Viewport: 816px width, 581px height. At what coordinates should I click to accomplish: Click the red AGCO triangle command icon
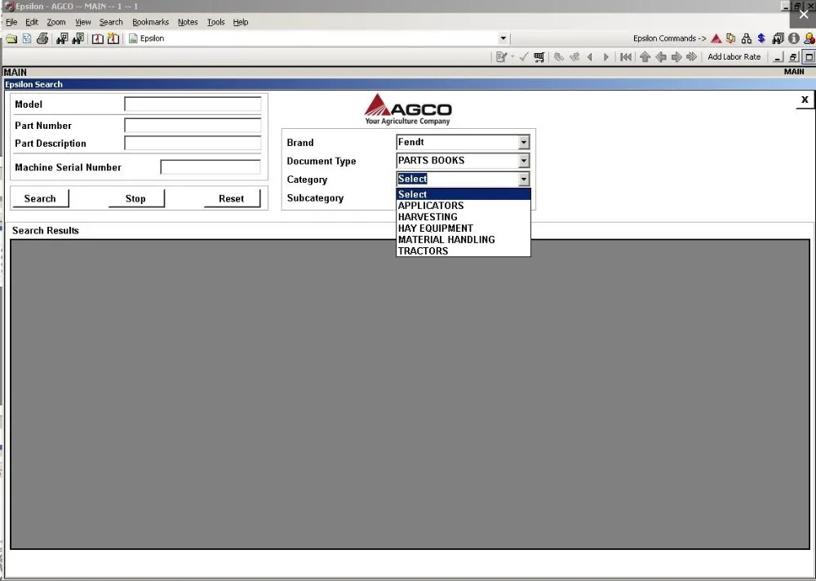click(716, 38)
